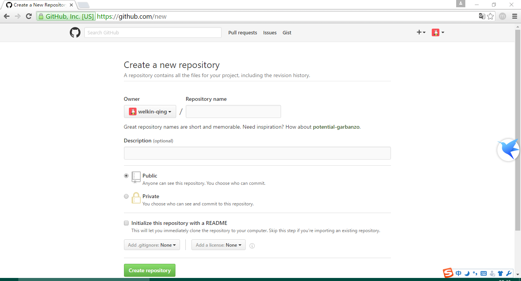
Task: Bookmark this page with the star icon
Action: click(490, 16)
